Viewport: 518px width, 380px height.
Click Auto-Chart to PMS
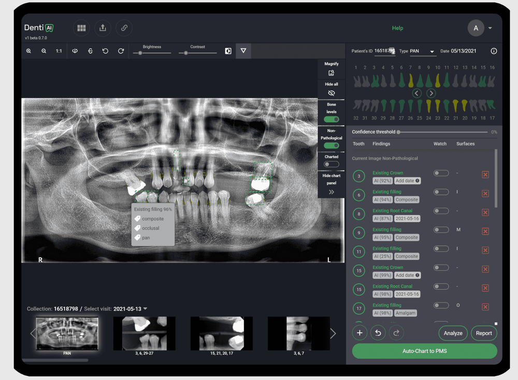425,351
